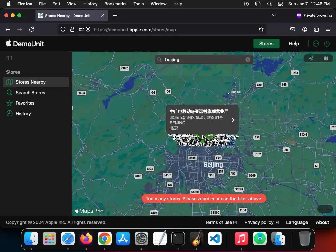The width and height of the screenshot is (336, 252).
Task: Click the site padlock icon
Action: click(72, 29)
